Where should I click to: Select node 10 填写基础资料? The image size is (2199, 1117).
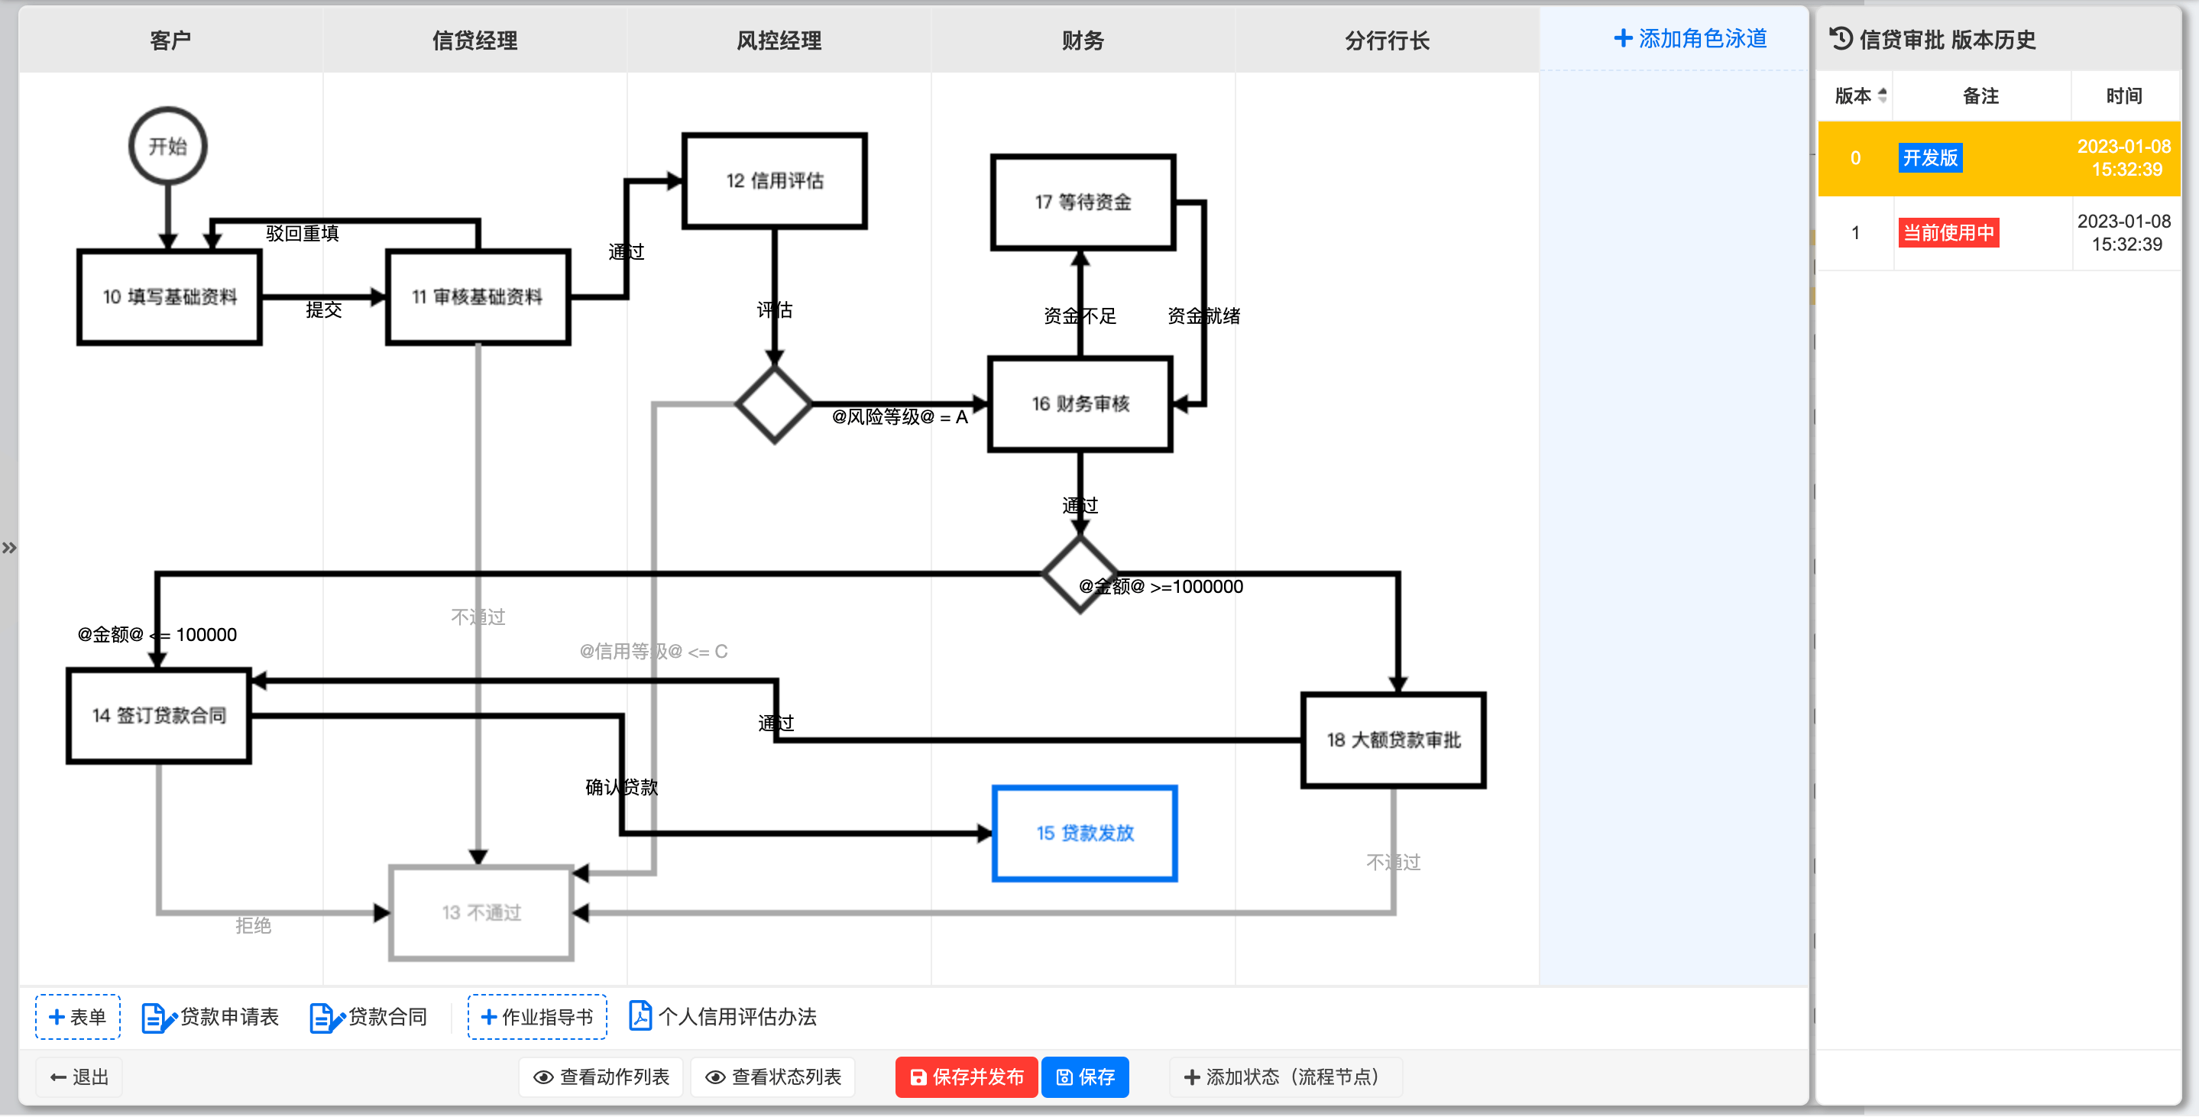coord(169,297)
